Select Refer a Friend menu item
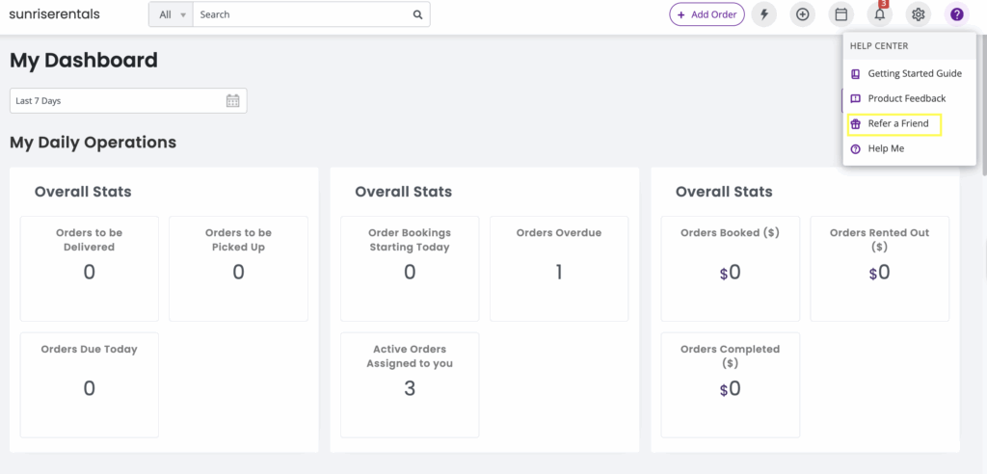 pos(897,123)
